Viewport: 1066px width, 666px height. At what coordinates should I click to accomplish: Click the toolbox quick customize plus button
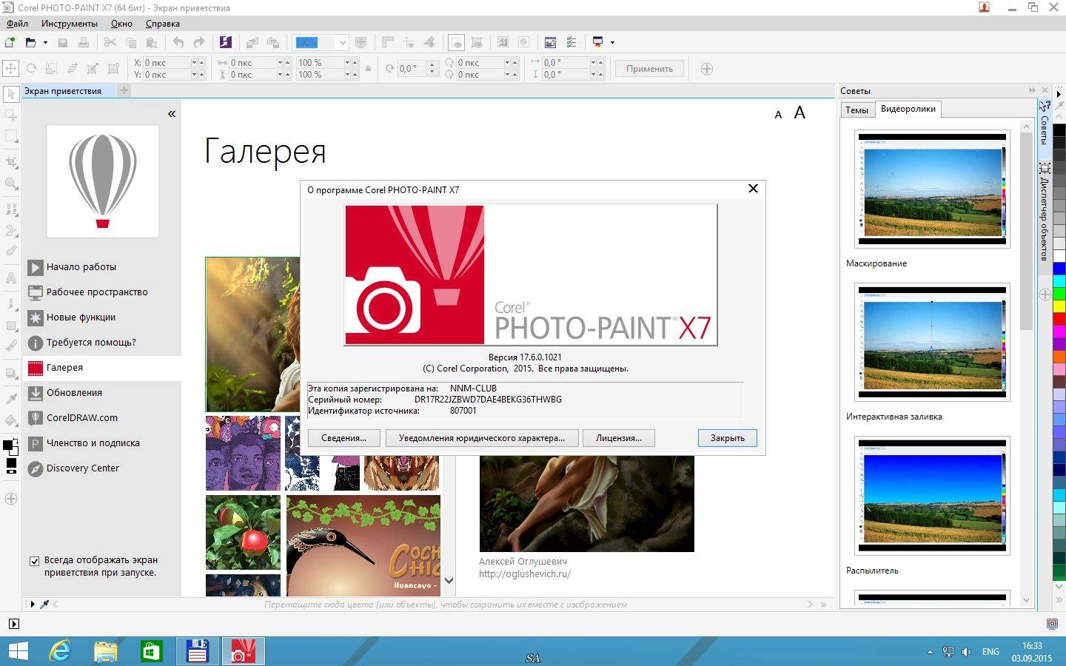[x=11, y=499]
